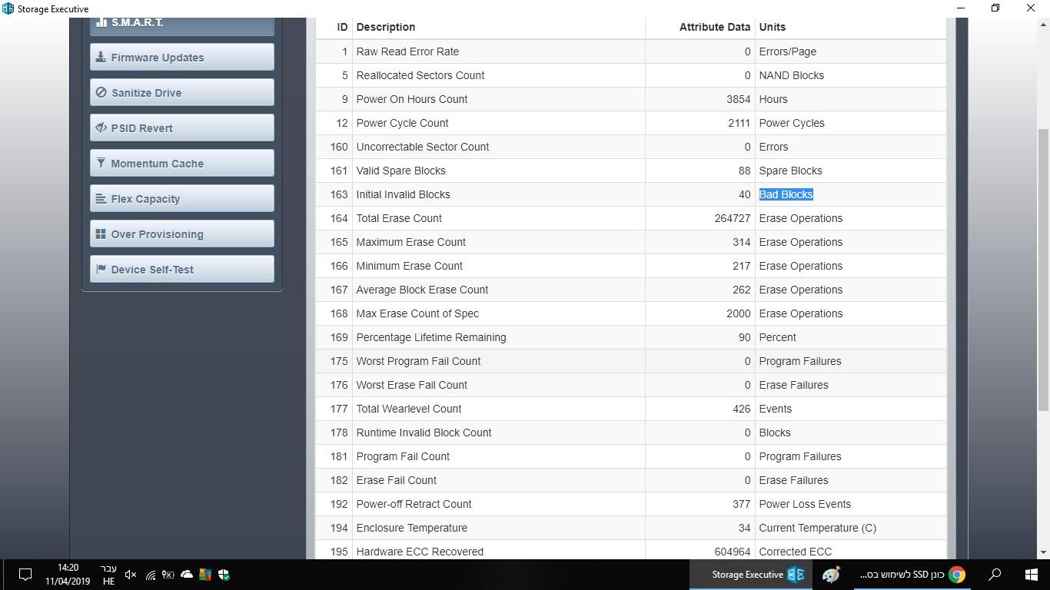1050x590 pixels.
Task: Start Device Self-Test from sidebar
Action: point(181,270)
